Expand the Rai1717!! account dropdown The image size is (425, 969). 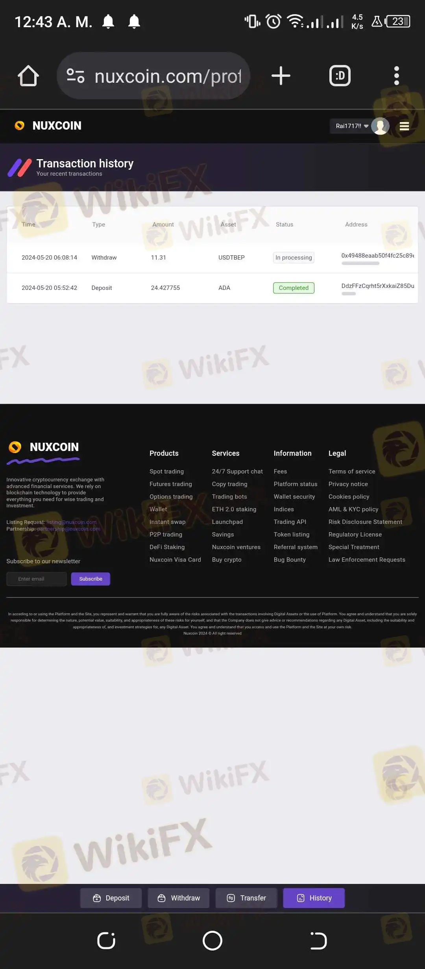(x=352, y=126)
